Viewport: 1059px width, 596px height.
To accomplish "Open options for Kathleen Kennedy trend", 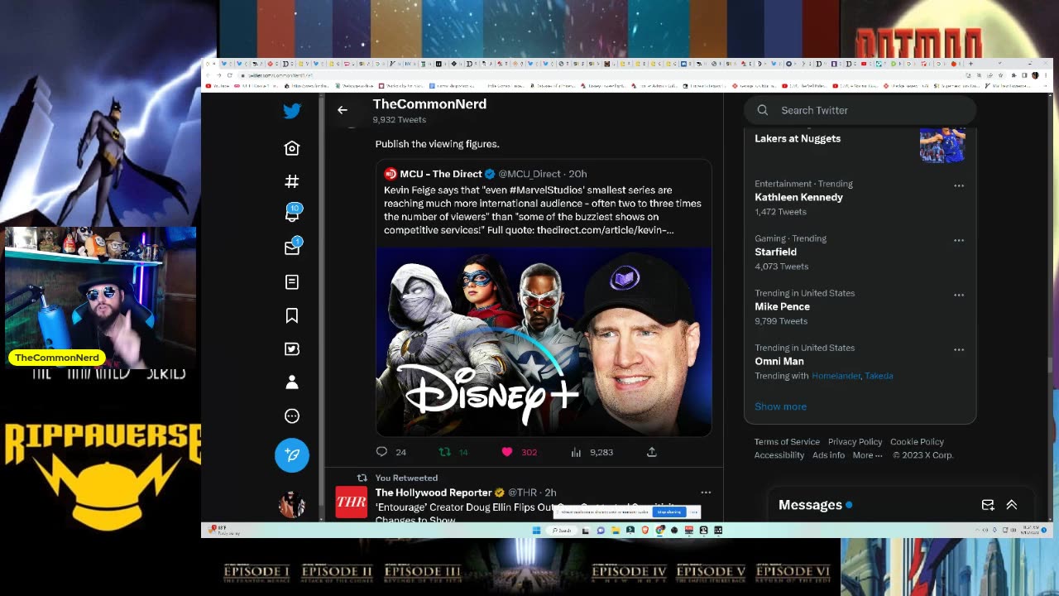I will point(959,185).
